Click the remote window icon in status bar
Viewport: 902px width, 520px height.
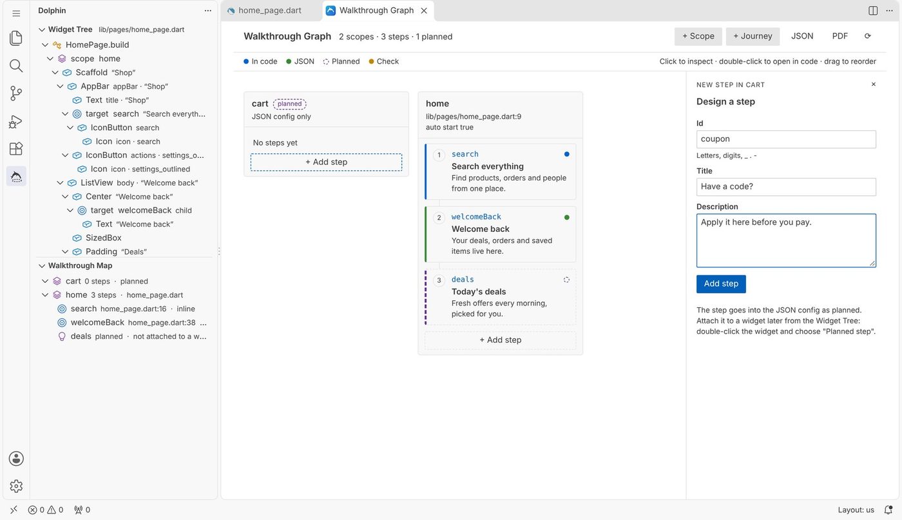point(14,510)
